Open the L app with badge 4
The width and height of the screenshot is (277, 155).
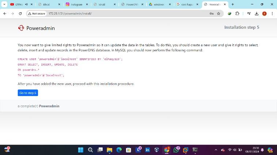tap(138, 150)
